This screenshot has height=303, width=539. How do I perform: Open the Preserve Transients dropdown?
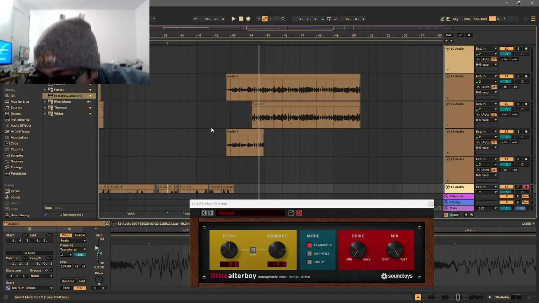73,250
